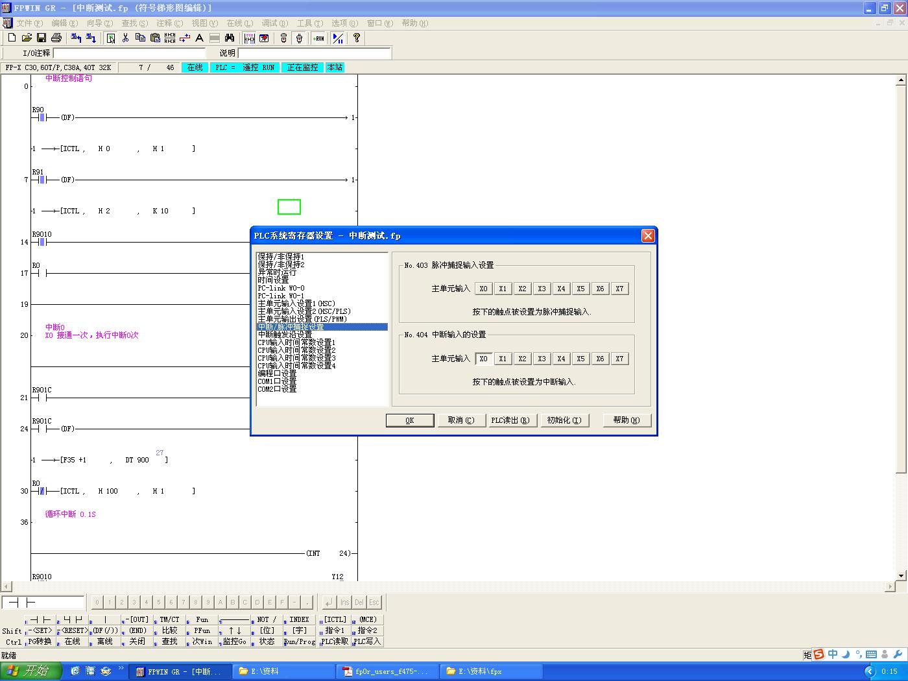Click the text comment 'A' icon

pos(199,38)
